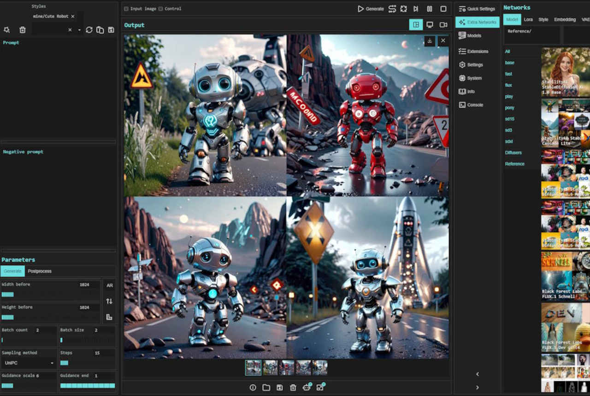Click the skip to next icon

(x=416, y=9)
